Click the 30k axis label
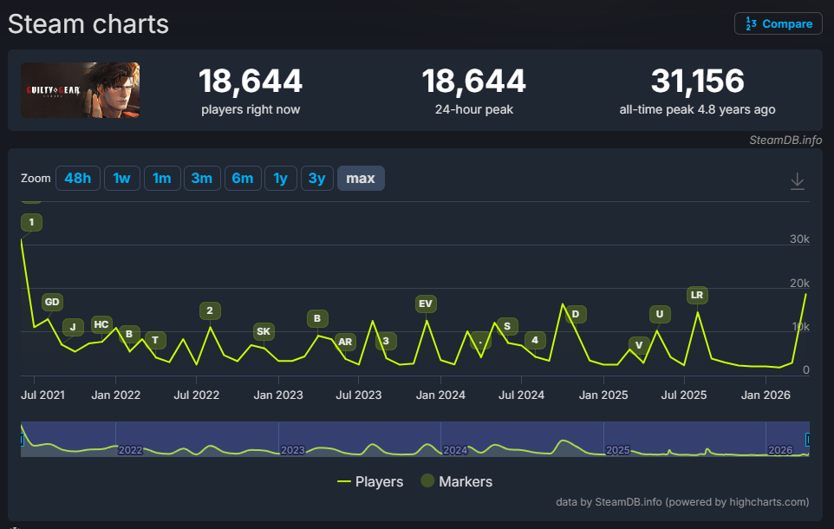Screen dimensions: 834x529 (x=799, y=239)
